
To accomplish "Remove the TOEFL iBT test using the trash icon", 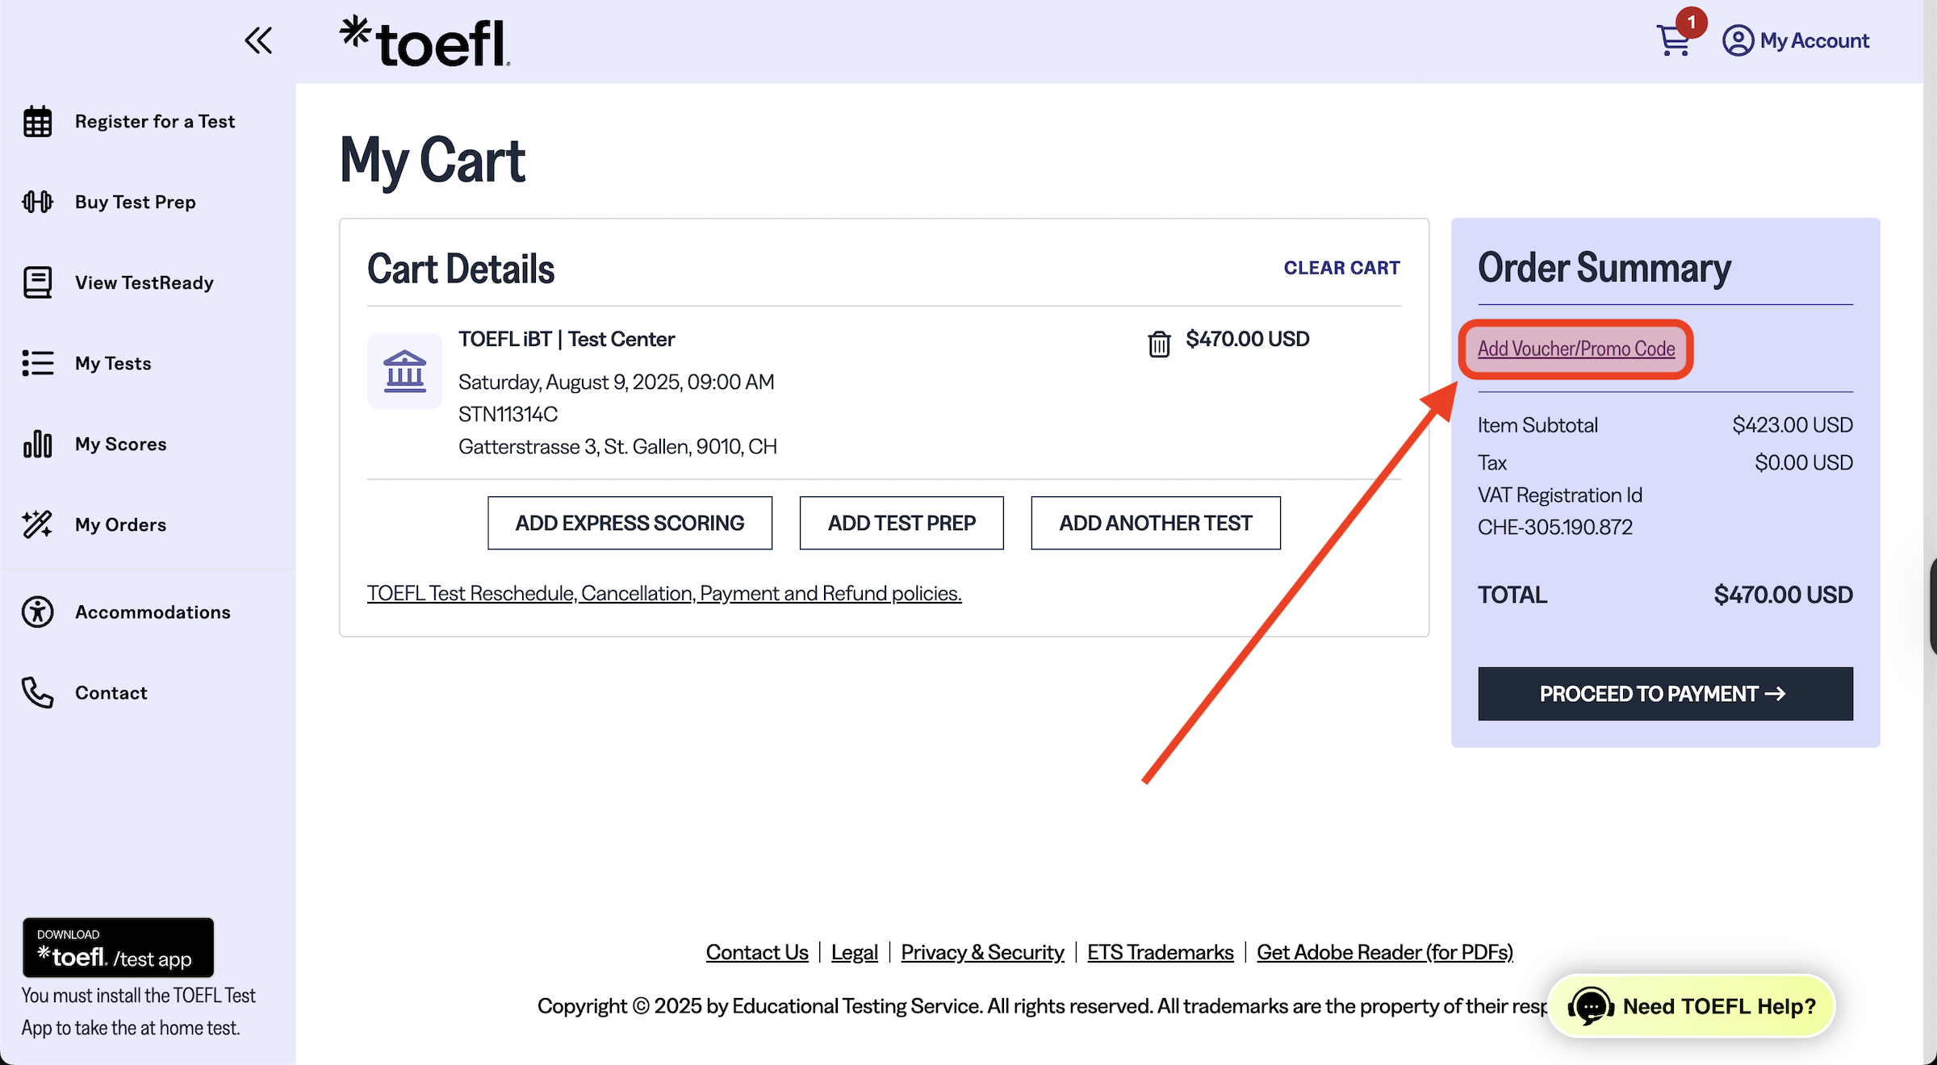I will click(x=1160, y=343).
